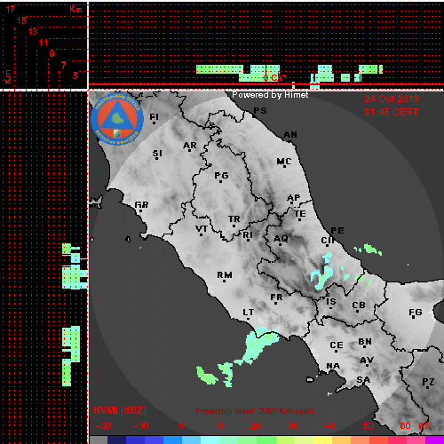Select the date '24 Oct 2013'
Image resolution: width=444 pixels, height=444 pixels.
[392, 99]
